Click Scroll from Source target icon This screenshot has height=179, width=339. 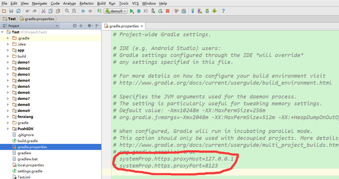(x=75, y=26)
